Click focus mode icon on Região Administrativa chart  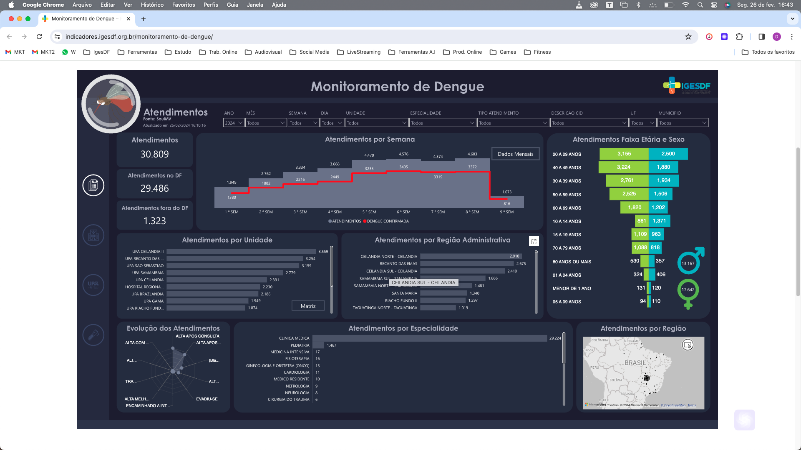534,242
